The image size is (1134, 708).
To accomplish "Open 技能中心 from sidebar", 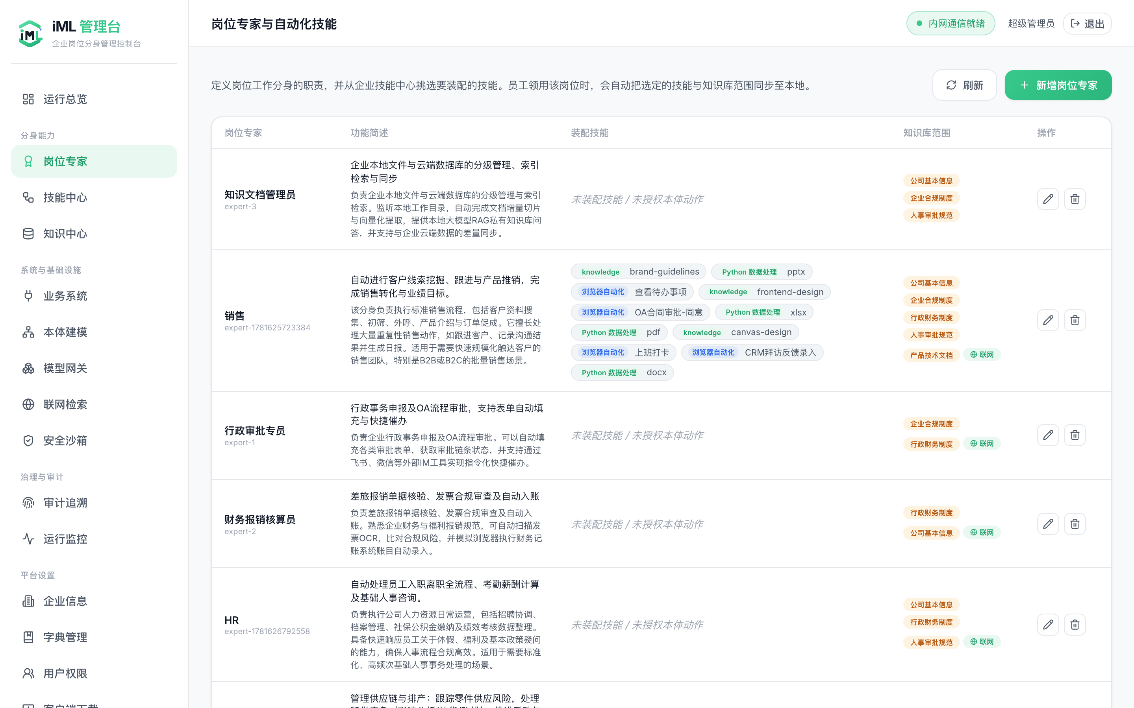I will click(94, 197).
